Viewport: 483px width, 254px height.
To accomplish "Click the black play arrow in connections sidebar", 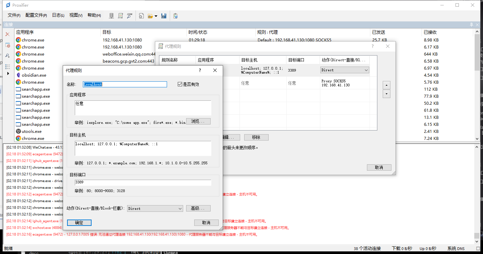I will click(8, 73).
